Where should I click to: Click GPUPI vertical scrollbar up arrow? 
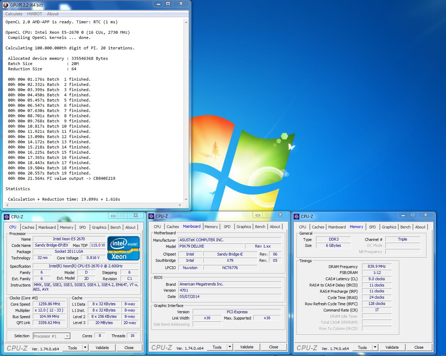(186, 22)
